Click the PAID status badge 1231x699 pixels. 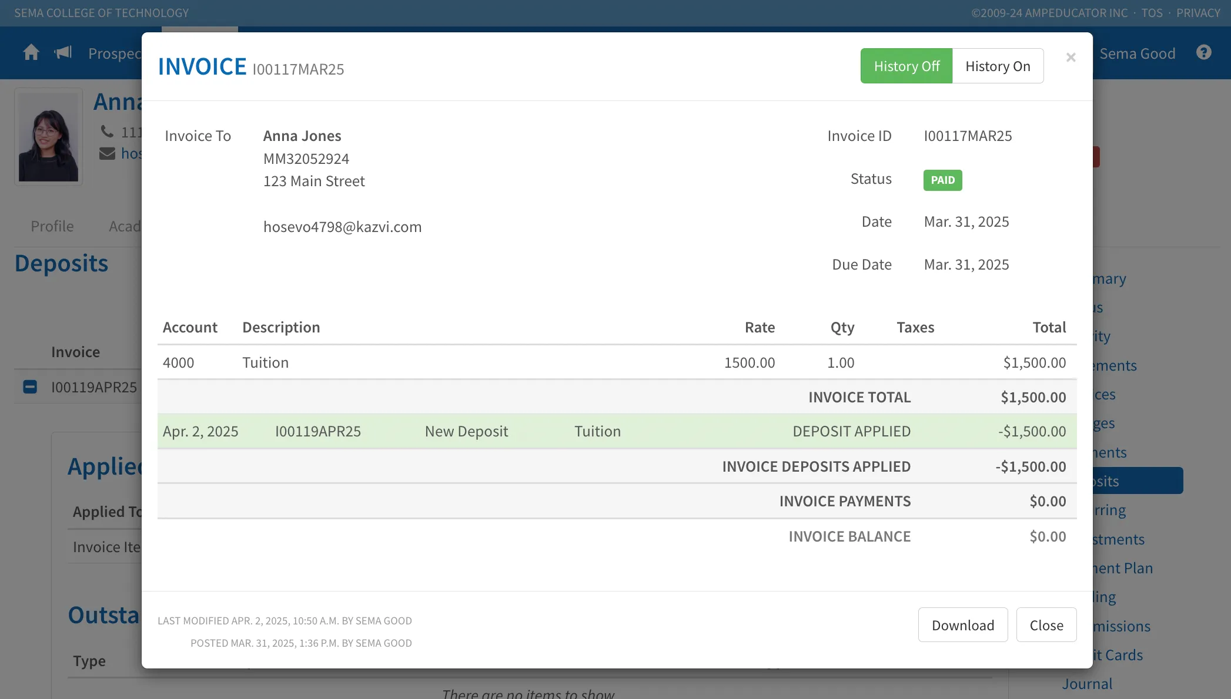click(942, 180)
